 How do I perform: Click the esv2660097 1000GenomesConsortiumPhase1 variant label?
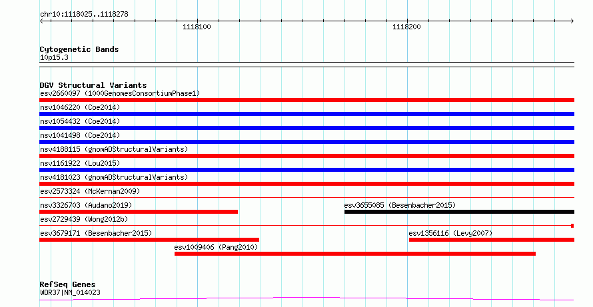120,93
